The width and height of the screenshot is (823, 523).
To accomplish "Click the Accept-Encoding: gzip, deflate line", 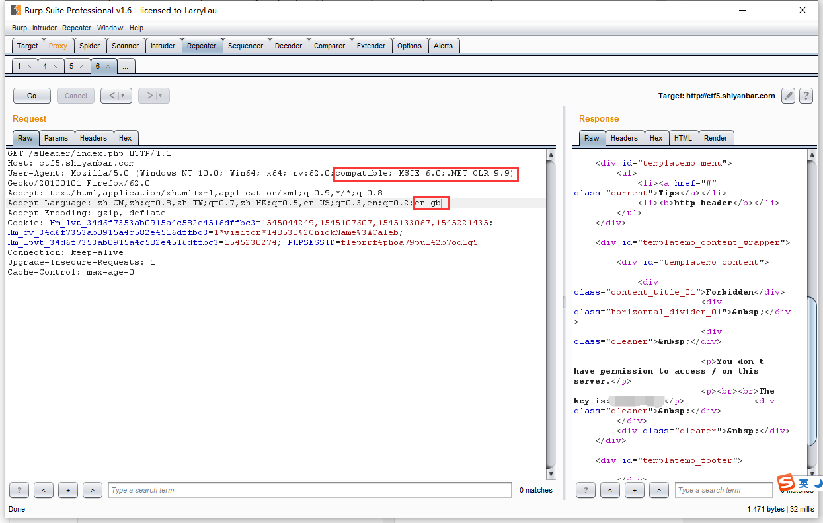I will [87, 213].
